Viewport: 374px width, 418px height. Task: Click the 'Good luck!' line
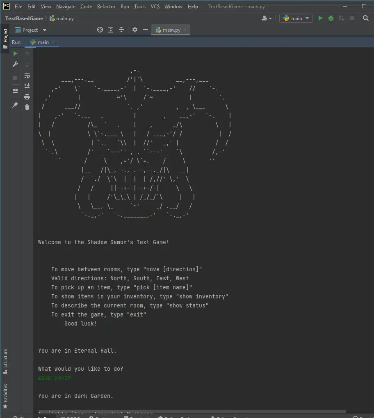click(81, 323)
